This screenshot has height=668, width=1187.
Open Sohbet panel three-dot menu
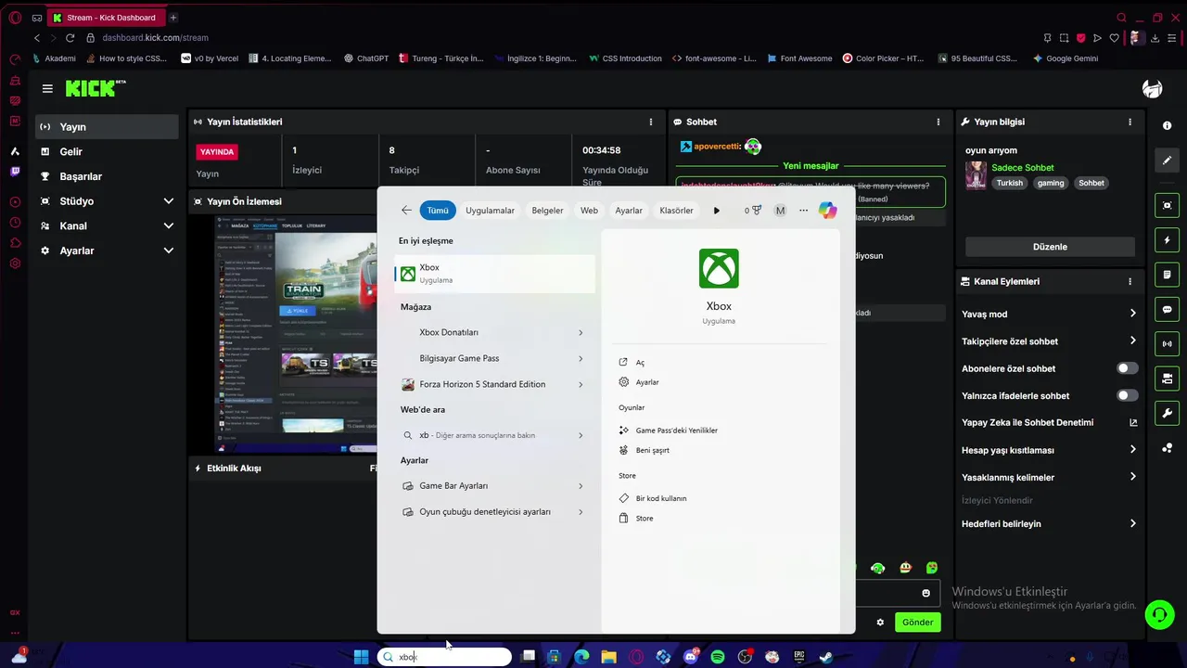[938, 122]
